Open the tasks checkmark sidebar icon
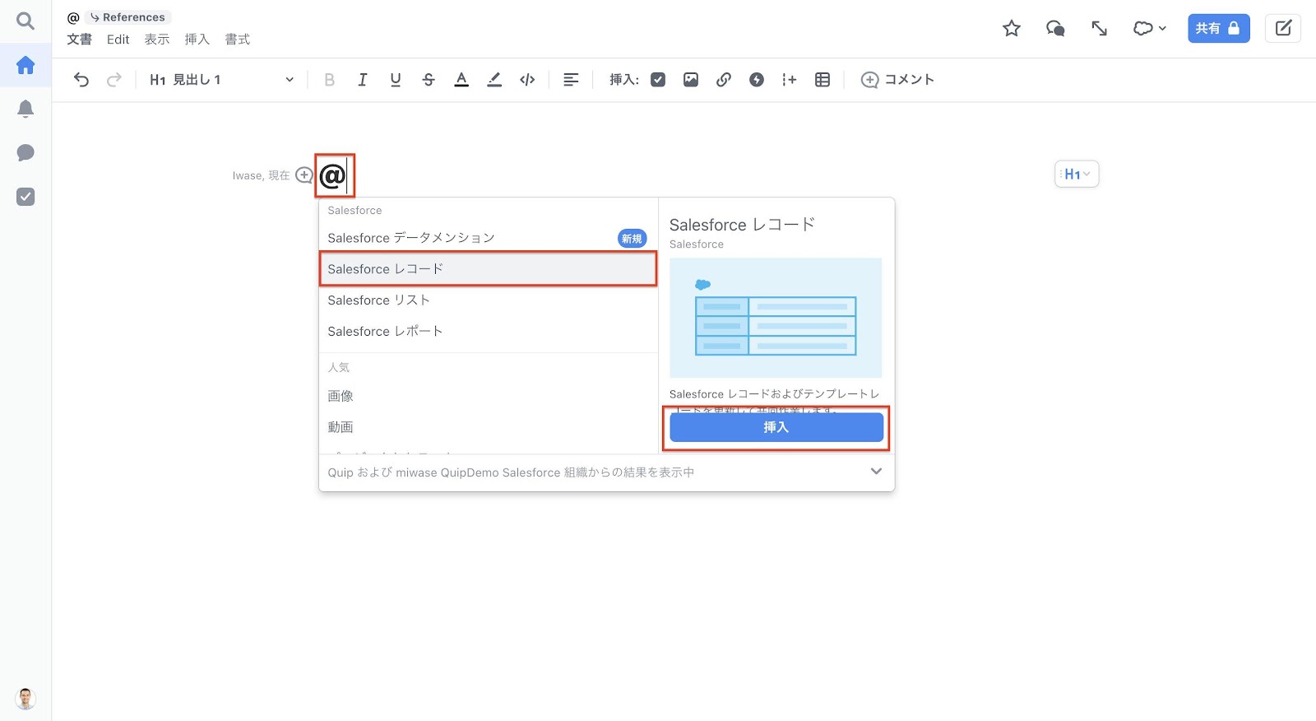The height and width of the screenshot is (721, 1316). click(25, 197)
